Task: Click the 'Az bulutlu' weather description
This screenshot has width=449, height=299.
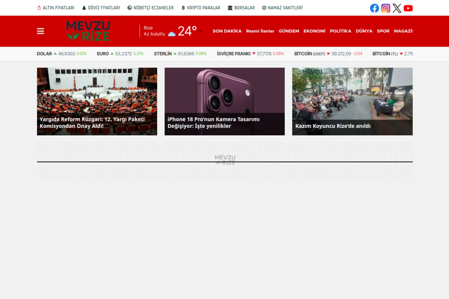Action: 154,34
